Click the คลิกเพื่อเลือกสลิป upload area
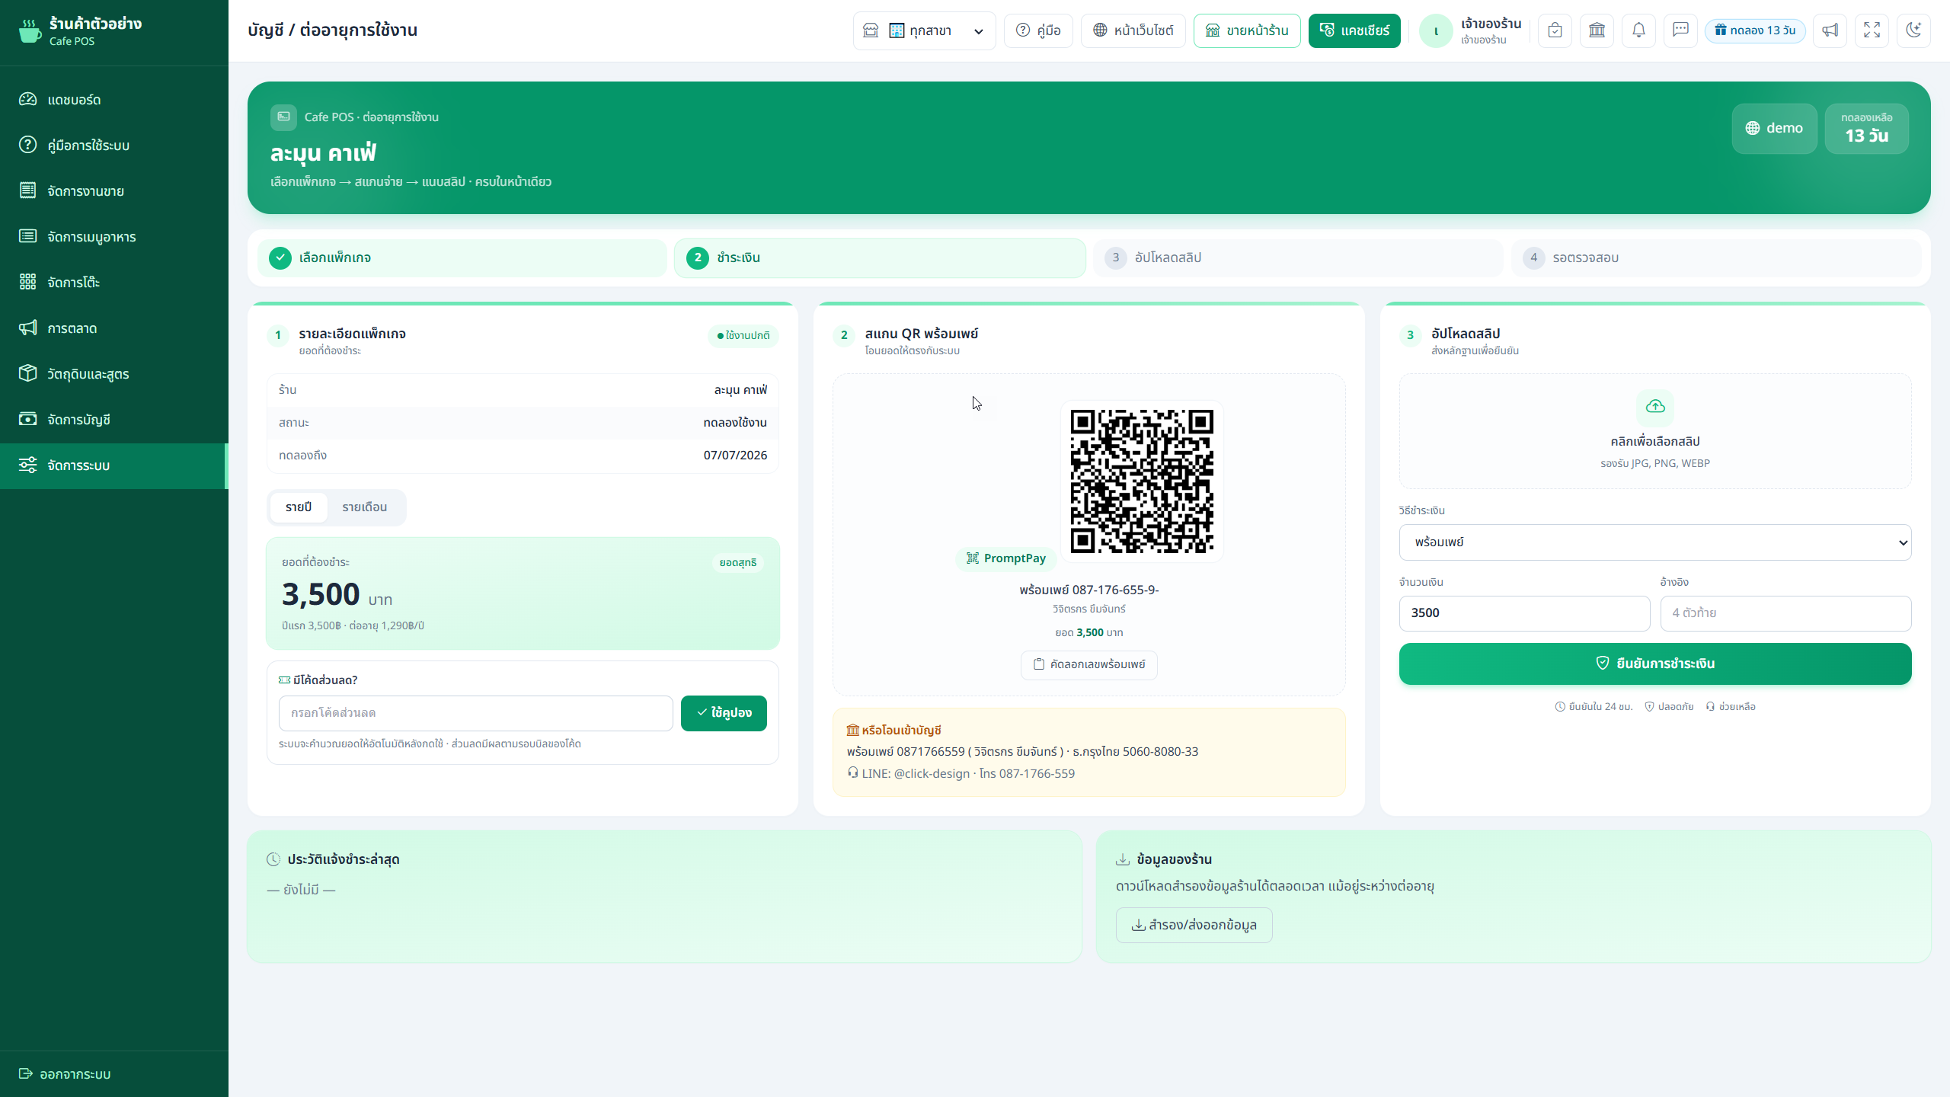This screenshot has width=1950, height=1097. click(x=1655, y=432)
